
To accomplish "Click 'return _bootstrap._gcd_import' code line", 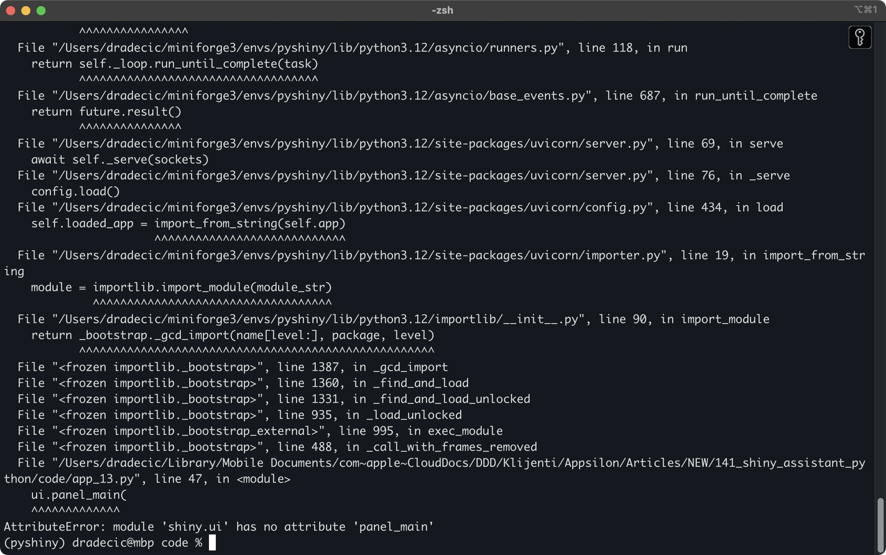I will 233,335.
